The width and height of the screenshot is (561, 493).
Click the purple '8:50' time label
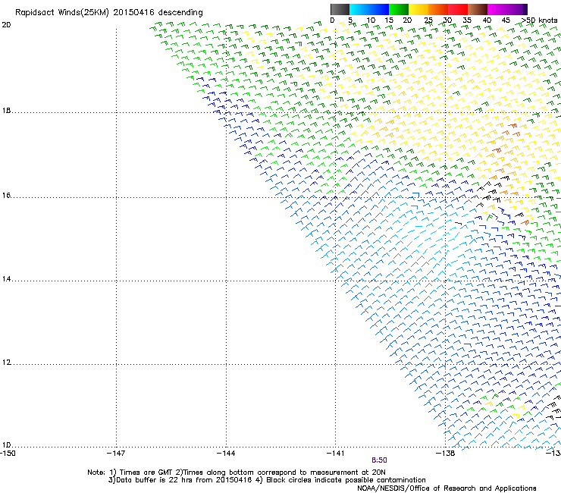(379, 460)
